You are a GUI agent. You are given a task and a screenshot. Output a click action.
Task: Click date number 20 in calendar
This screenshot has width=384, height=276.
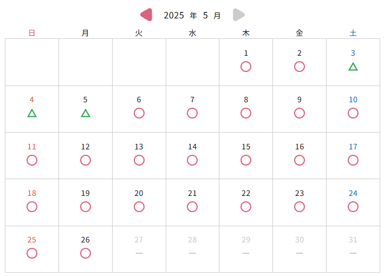(x=139, y=193)
